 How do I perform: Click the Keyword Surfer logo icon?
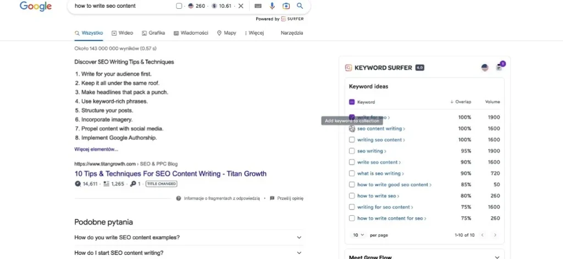click(348, 67)
